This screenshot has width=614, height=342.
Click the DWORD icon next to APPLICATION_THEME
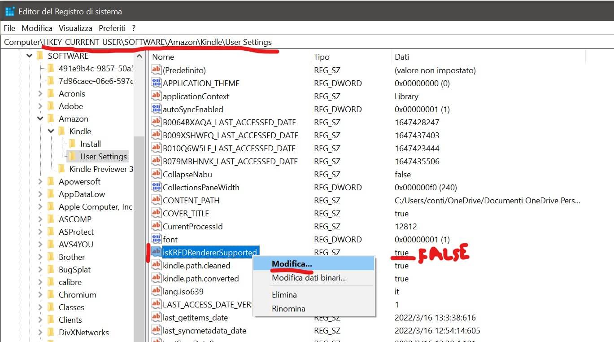[x=156, y=83]
